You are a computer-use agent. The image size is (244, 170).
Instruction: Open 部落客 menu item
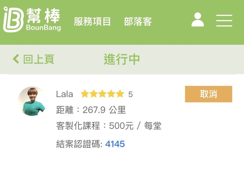pos(138,21)
